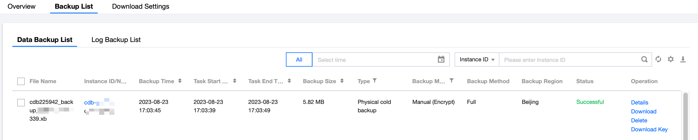The width and height of the screenshot is (698, 140).
Task: Sort by Task Start Time column
Action: (x=234, y=81)
